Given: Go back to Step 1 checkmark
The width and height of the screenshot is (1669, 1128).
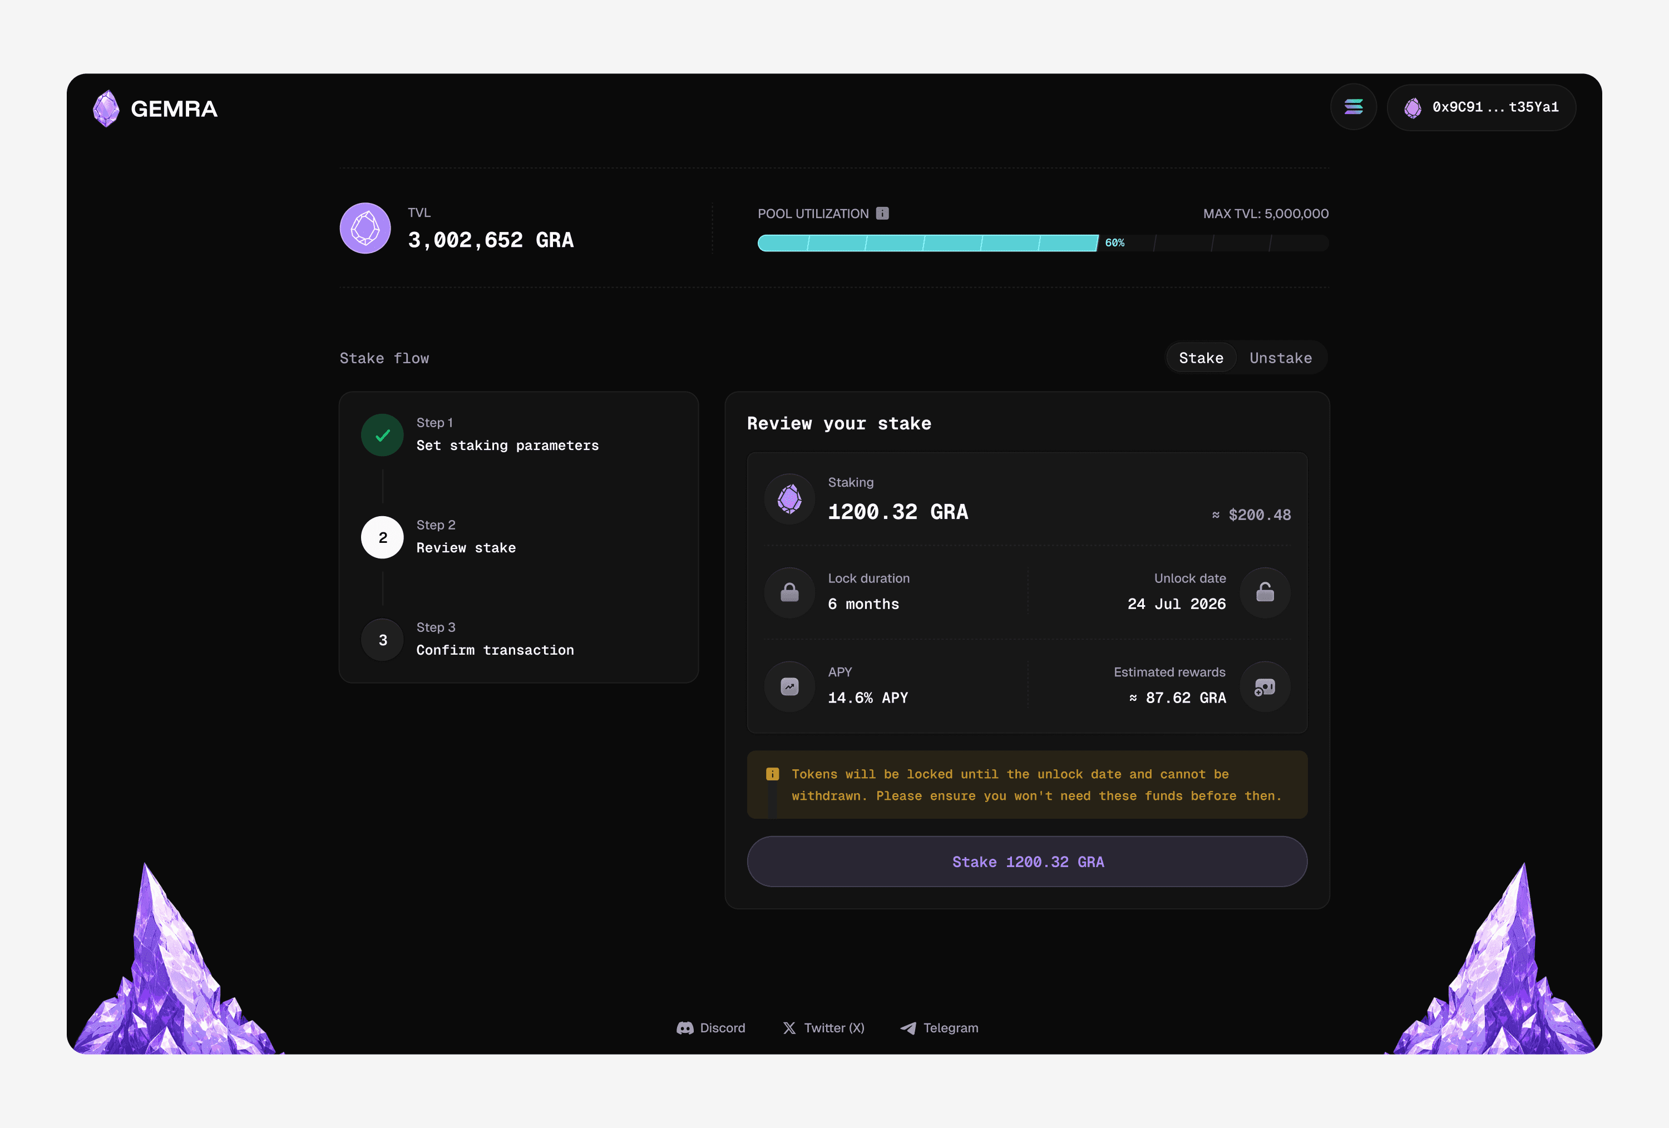Looking at the screenshot, I should (382, 435).
